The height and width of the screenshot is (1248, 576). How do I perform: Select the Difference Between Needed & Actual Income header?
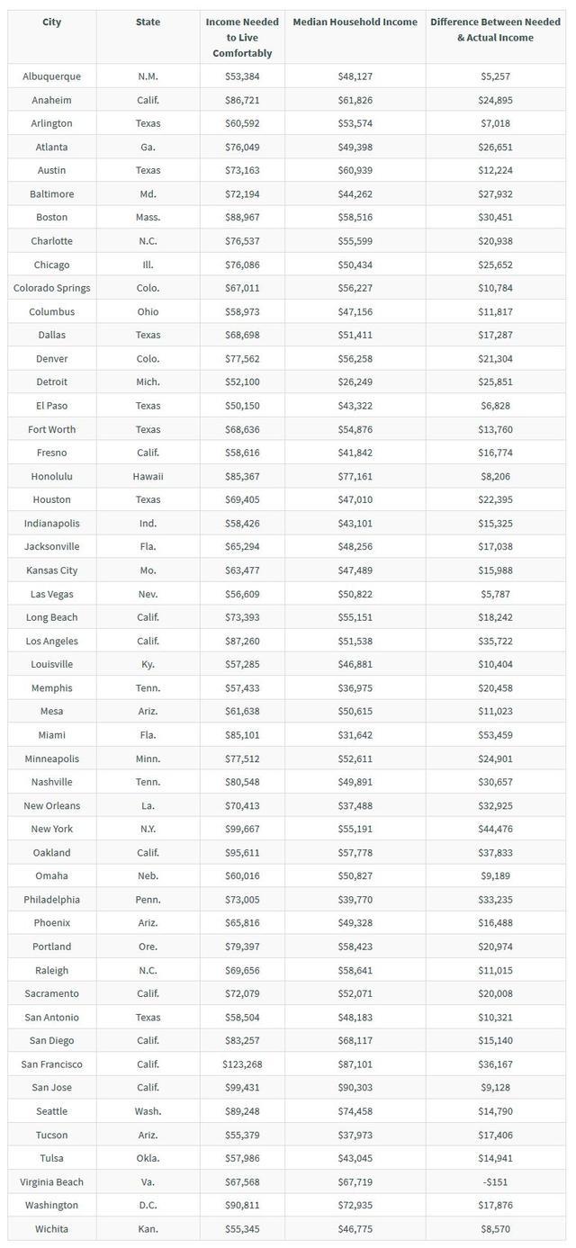point(496,30)
